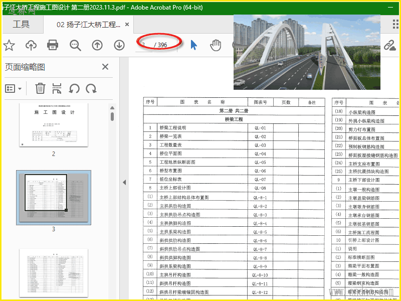Close the 页面缩略图 panel
Viewport: 401px width, 301px height.
point(105,67)
